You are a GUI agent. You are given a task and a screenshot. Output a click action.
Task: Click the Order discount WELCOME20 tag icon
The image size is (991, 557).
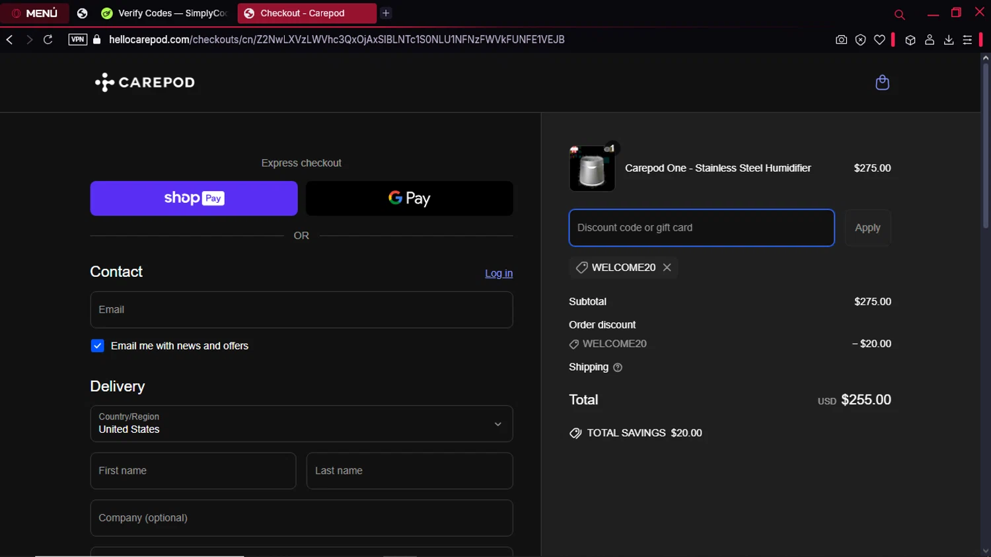pyautogui.click(x=574, y=344)
